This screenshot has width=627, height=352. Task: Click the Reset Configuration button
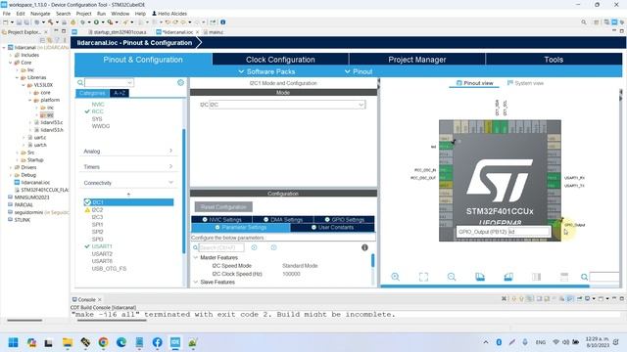pyautogui.click(x=223, y=206)
